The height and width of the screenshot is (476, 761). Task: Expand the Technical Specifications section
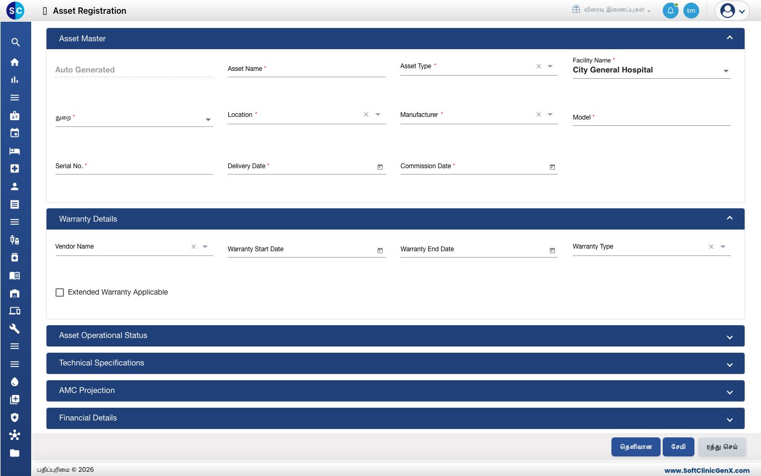point(395,363)
